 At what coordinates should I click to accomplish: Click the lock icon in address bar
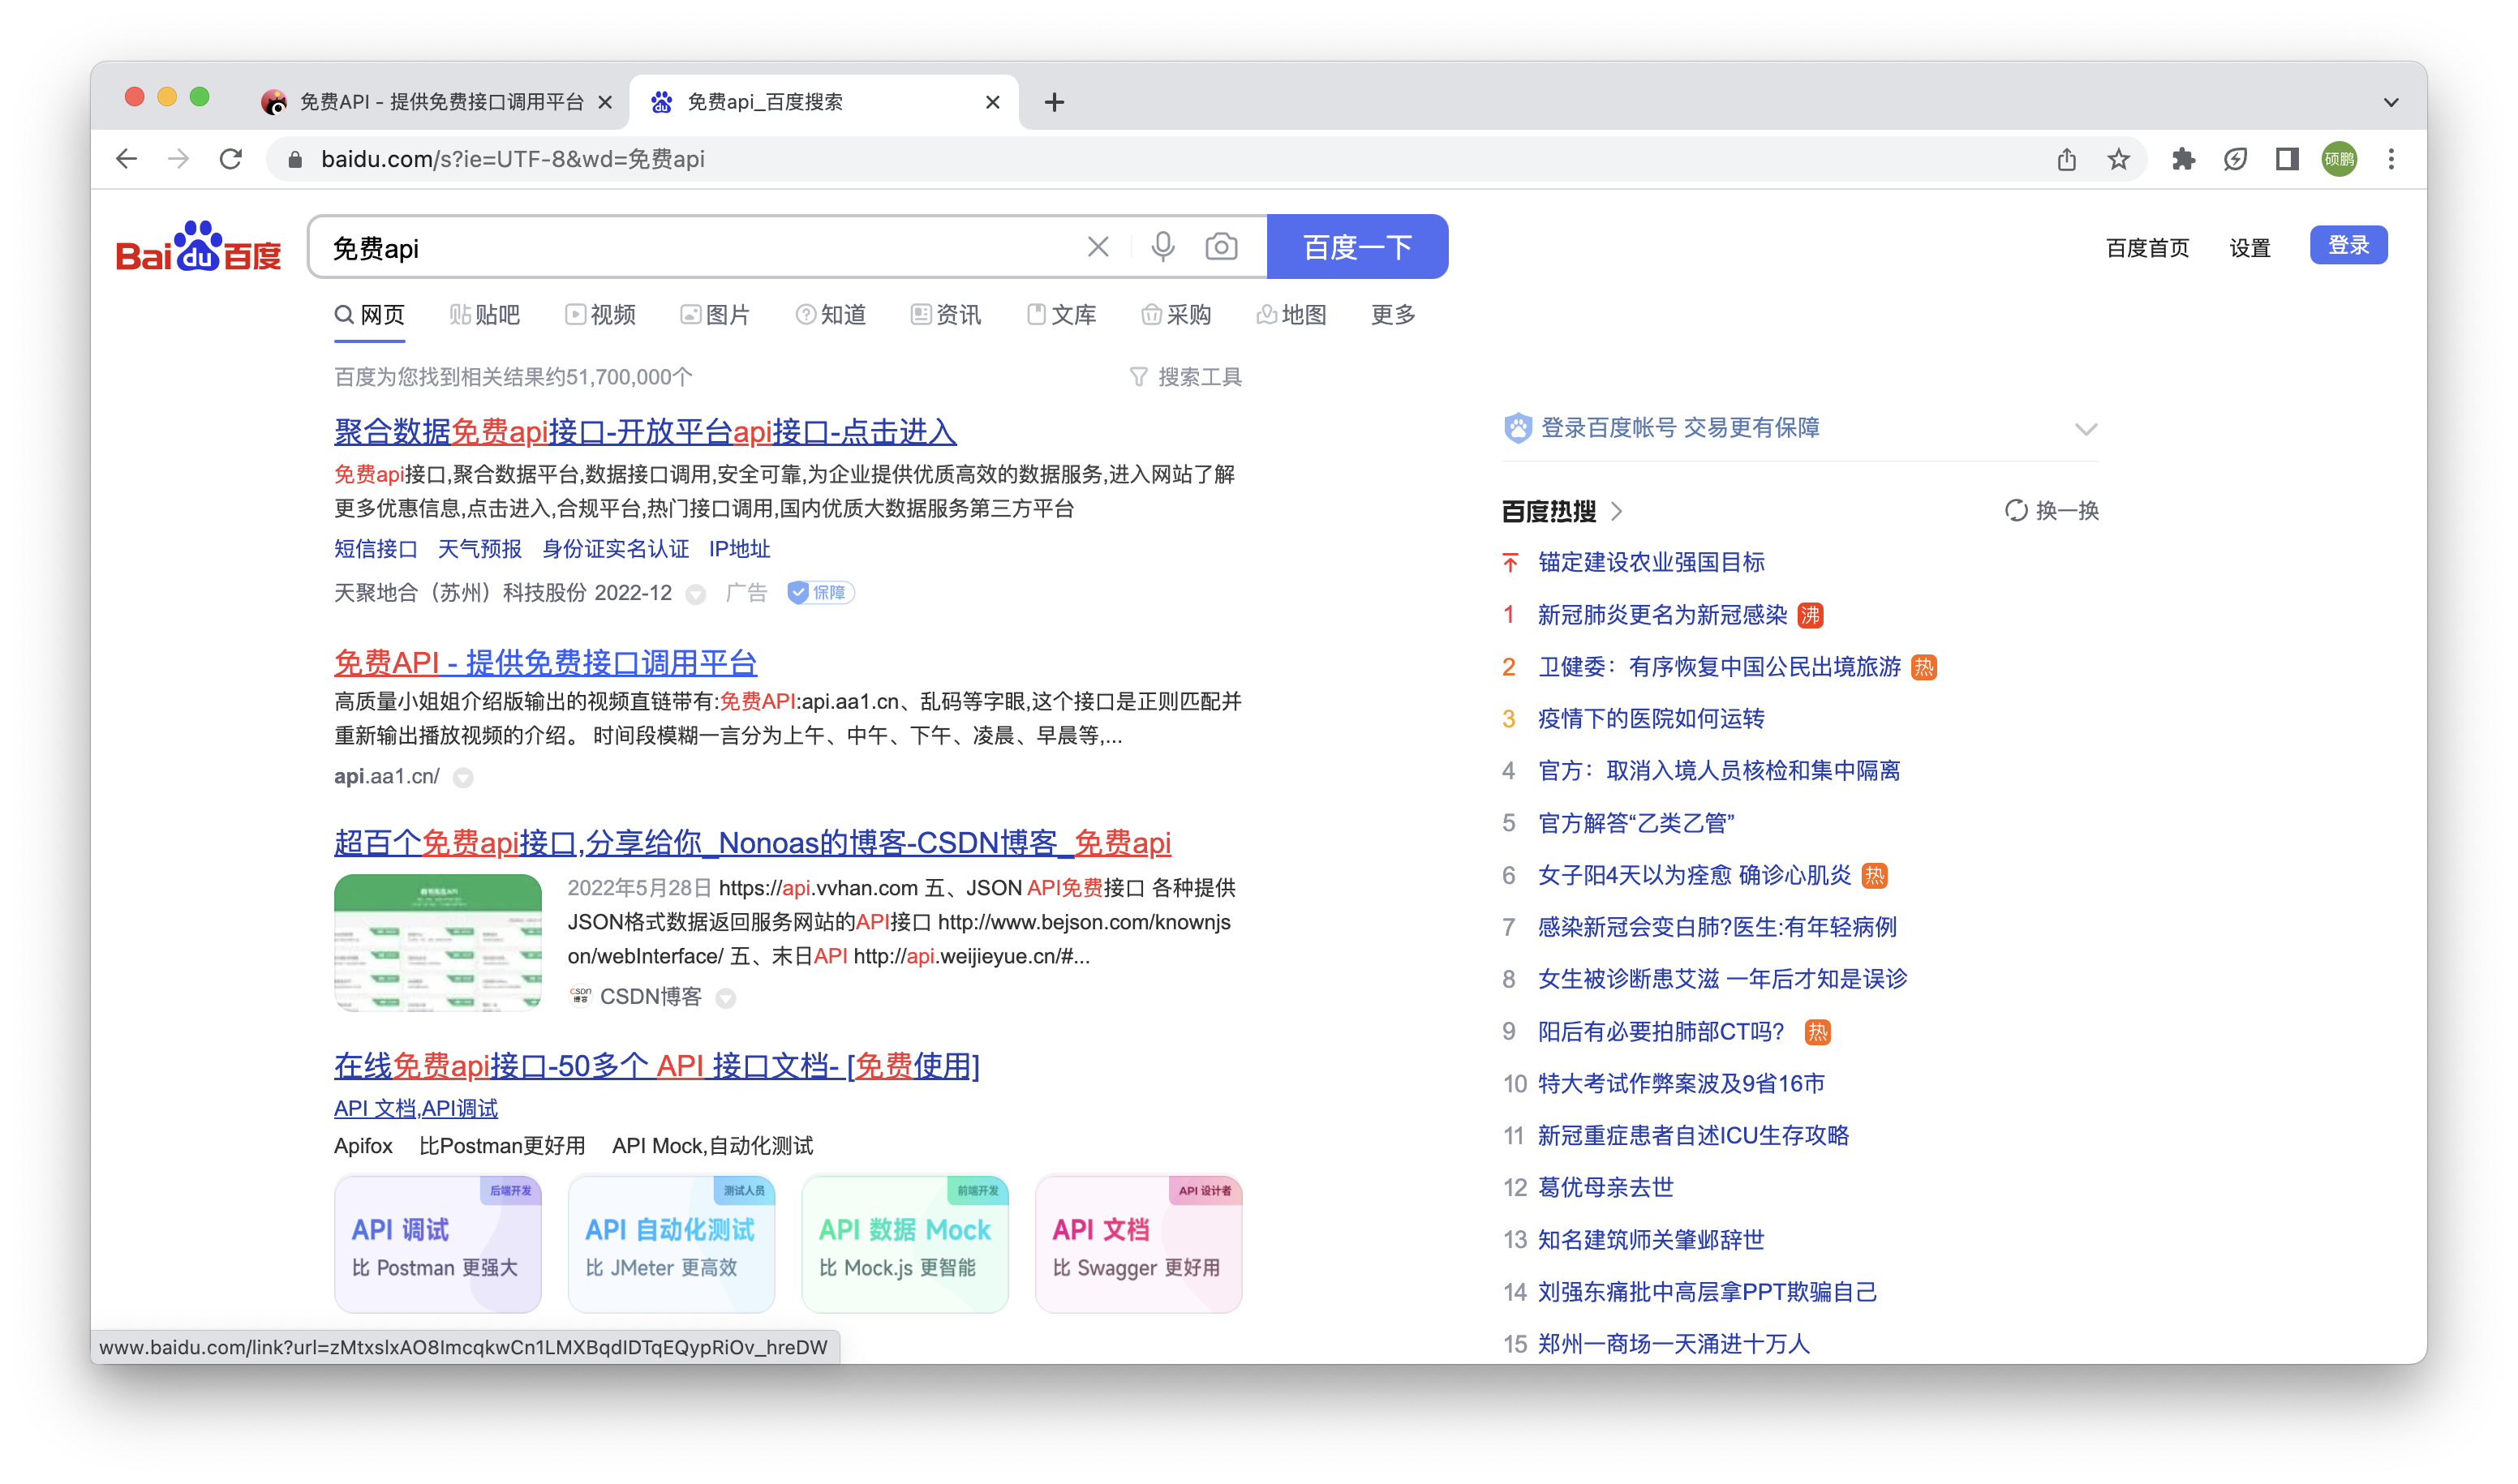[295, 160]
